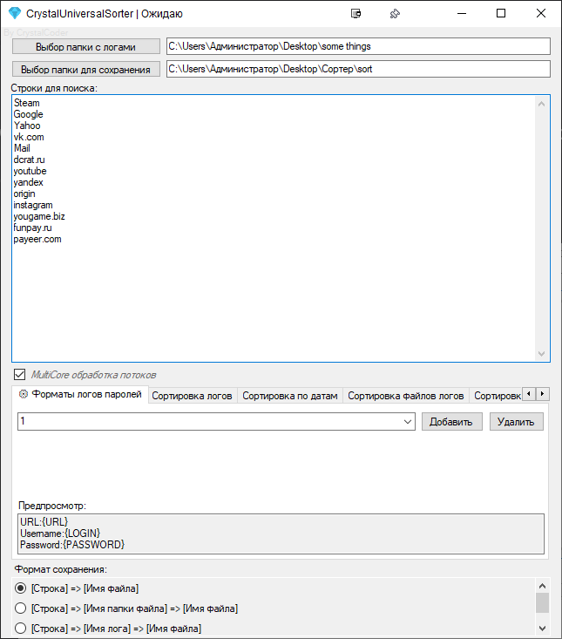Click the window snap icon in title bar
Screen dimensions: 562x639
coord(355,14)
